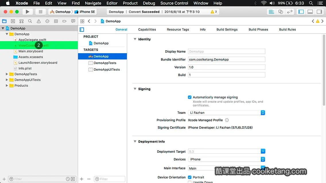
Task: Go forward in editor history
Action: tap(96, 21)
